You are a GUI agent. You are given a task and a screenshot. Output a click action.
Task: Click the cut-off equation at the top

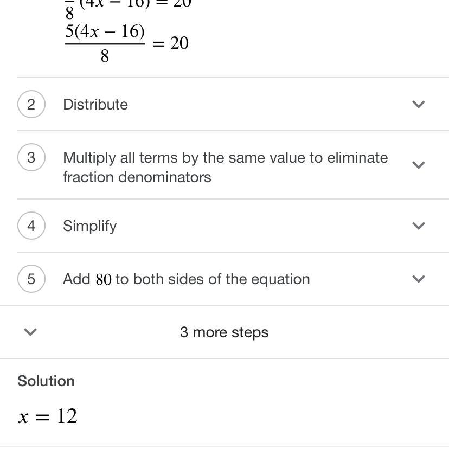click(127, 5)
